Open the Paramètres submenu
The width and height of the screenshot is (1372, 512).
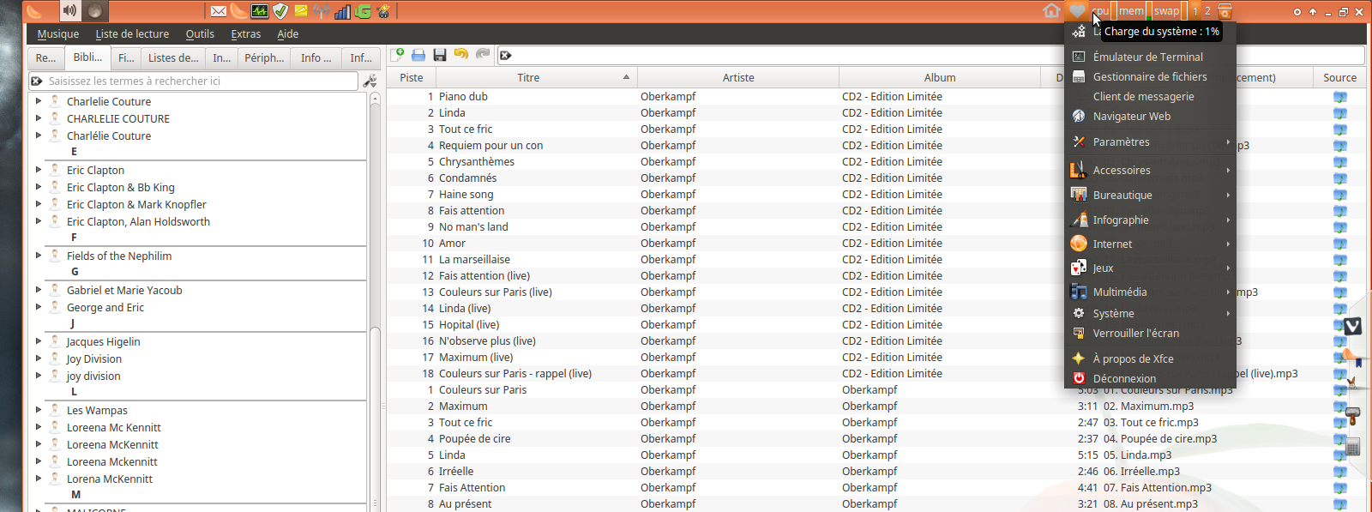point(1149,142)
